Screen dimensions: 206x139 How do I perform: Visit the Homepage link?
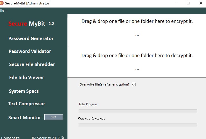[x=11, y=137]
